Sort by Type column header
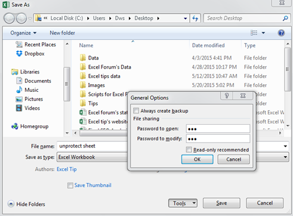Image resolution: width=293 pixels, height=216 pixels. click(x=249, y=45)
